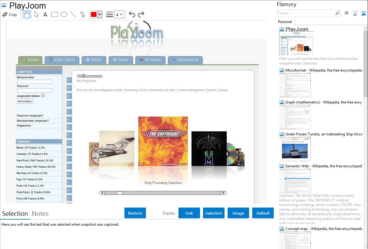
Task: Activate the hand pan tool
Action: 27,14
